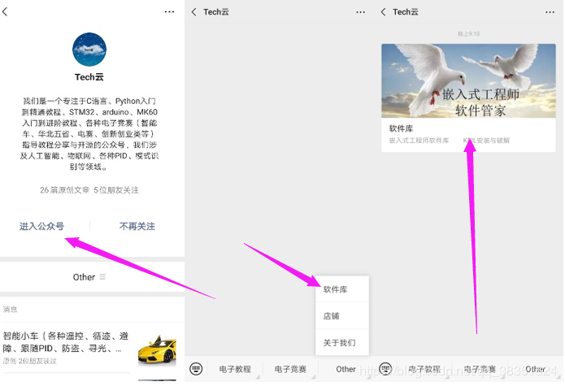Open the more options menu on the profile page
The height and width of the screenshot is (386, 565).
pyautogui.click(x=169, y=12)
